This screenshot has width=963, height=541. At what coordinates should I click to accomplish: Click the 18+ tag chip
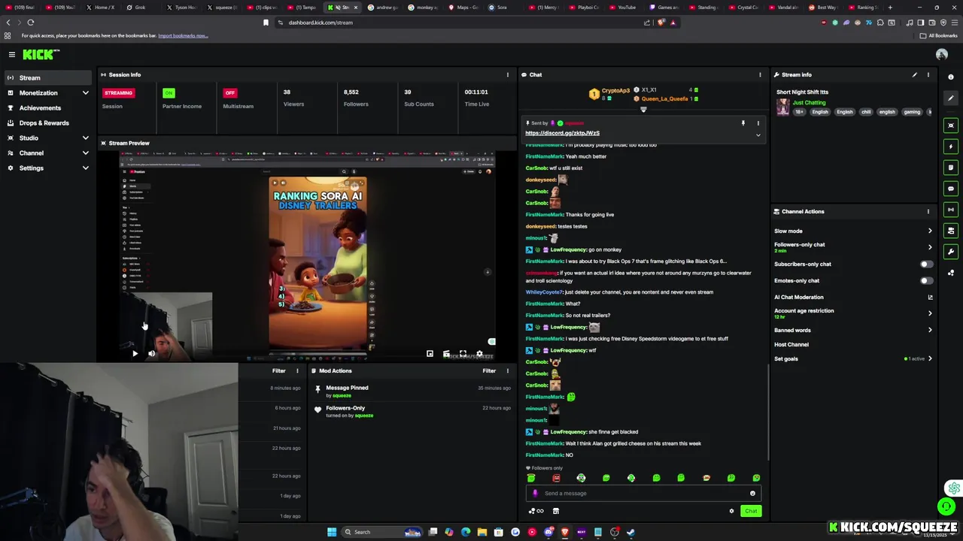[800, 112]
